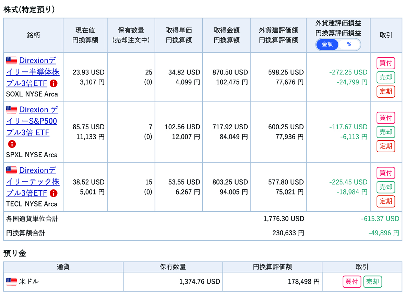Open Direxion S&P500 bull 3x ETF link
Viewport: 405px width, 294px height.
[x=32, y=121]
